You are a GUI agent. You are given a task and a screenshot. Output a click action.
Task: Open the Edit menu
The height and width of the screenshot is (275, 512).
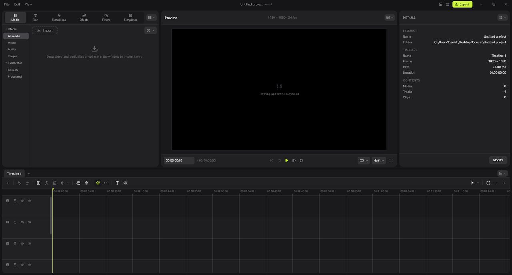[17, 4]
